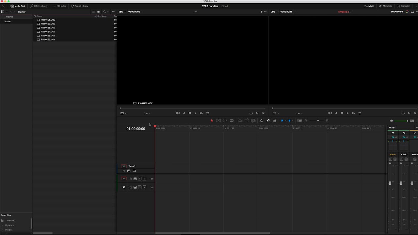
Task: Choose the Trim Edit Mode tool
Action: tap(218, 121)
